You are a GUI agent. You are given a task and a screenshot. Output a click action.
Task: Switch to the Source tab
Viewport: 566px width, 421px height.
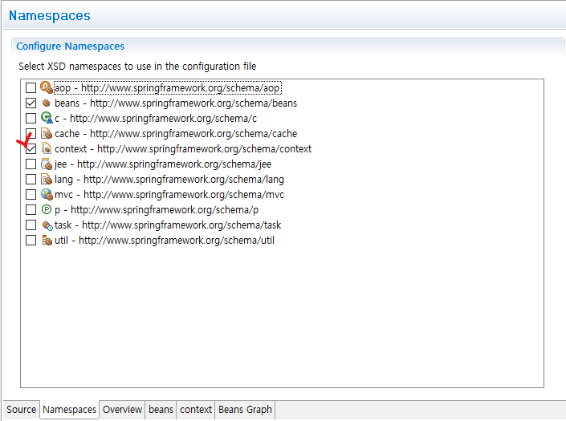pos(22,410)
